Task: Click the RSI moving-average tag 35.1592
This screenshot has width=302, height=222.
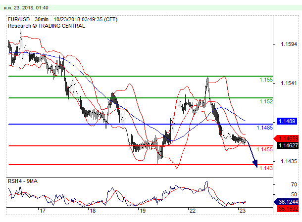Action: tap(288, 209)
